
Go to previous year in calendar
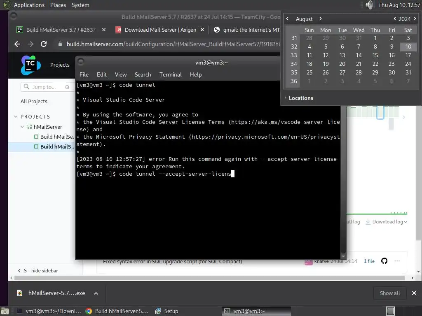(394, 19)
